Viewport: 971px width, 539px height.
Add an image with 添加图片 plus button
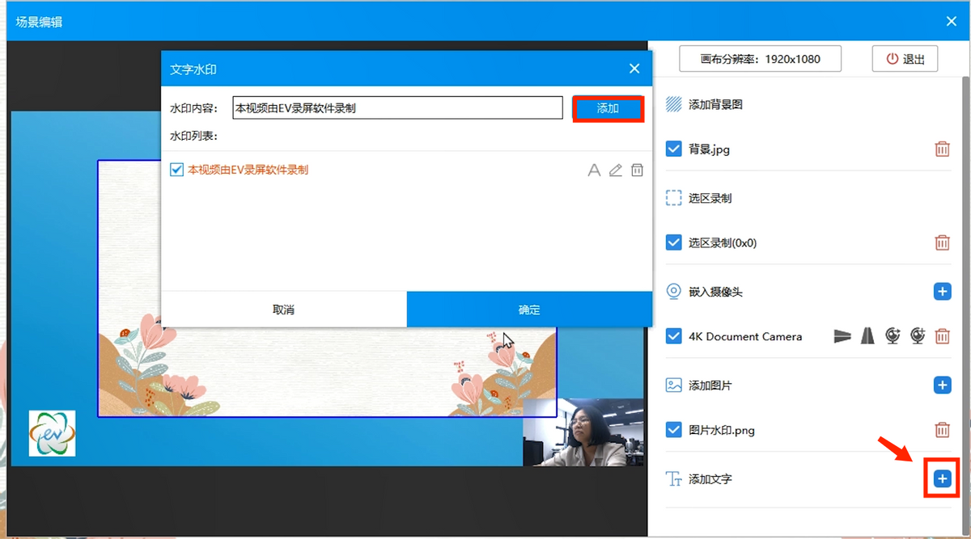pos(942,385)
